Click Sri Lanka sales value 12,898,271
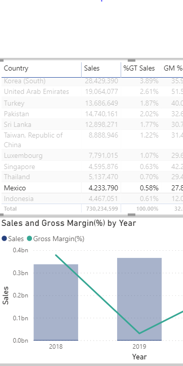The width and height of the screenshot is (183, 366). click(101, 124)
